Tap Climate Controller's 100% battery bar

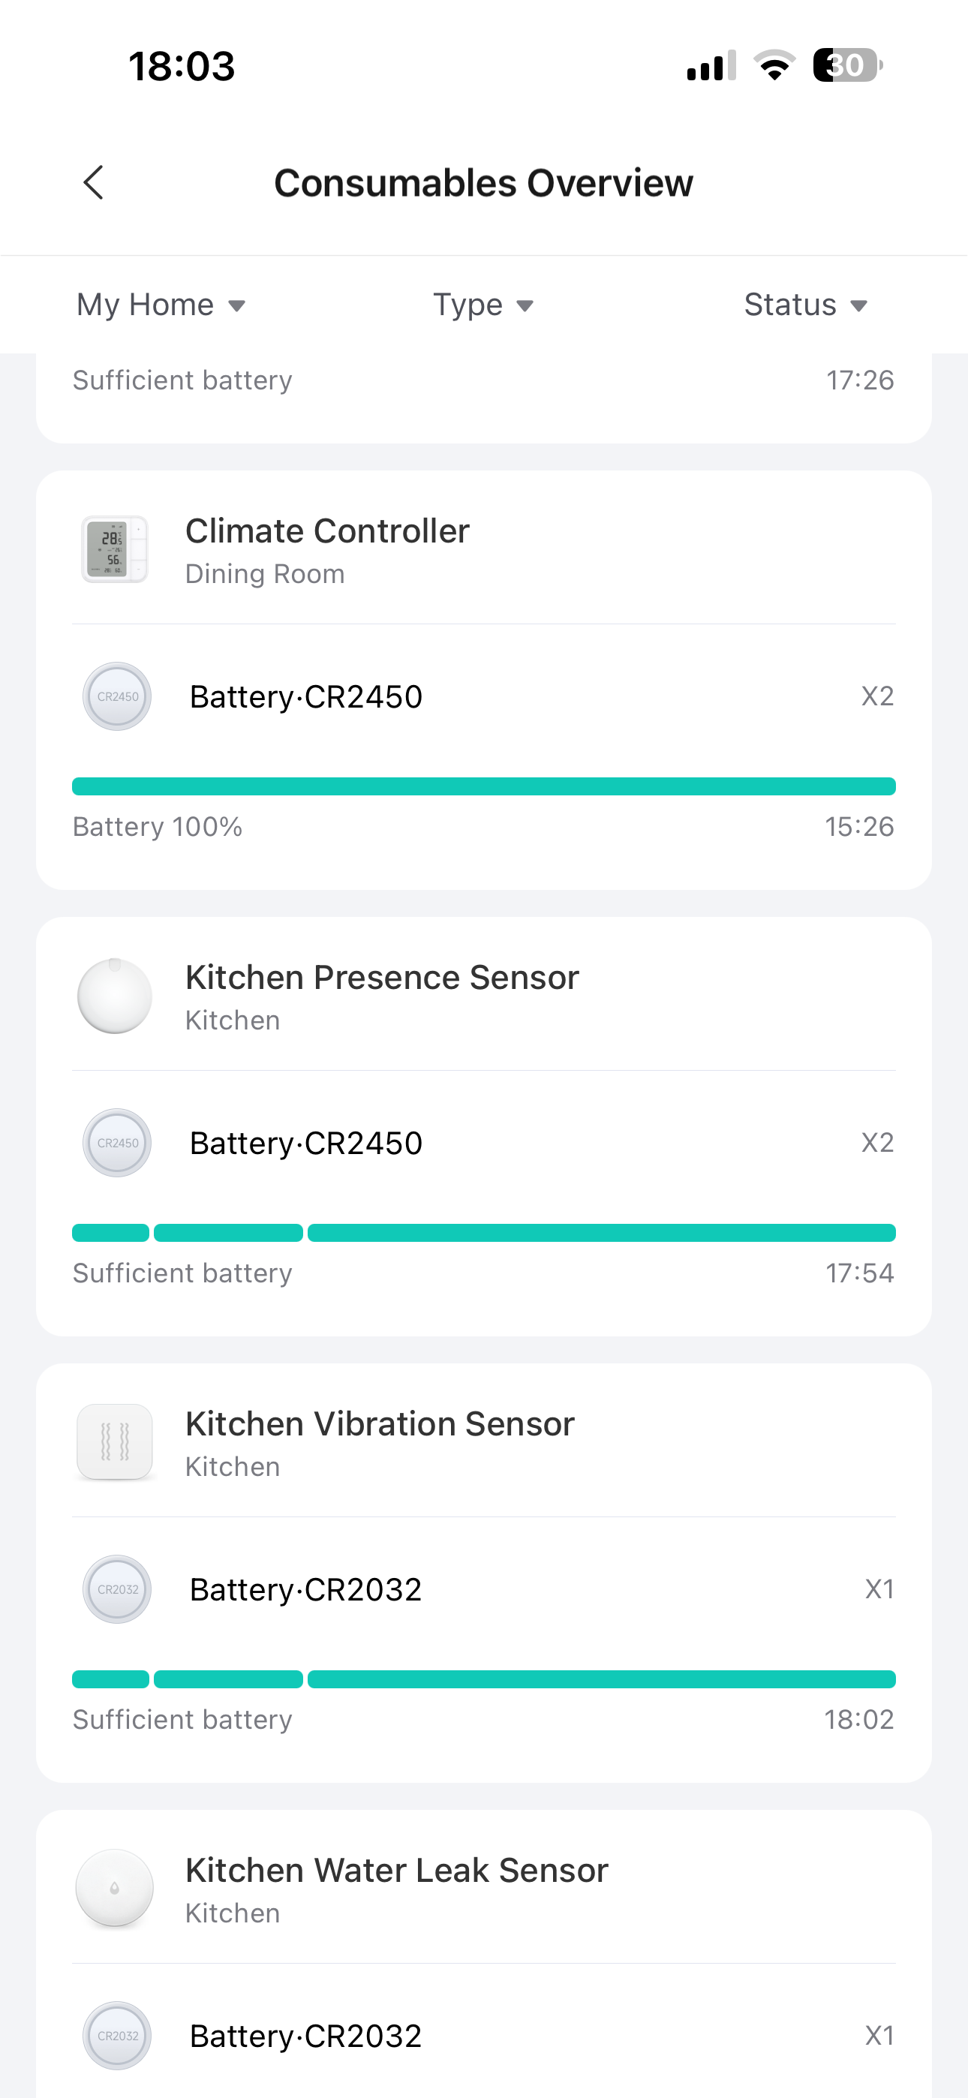(484, 786)
